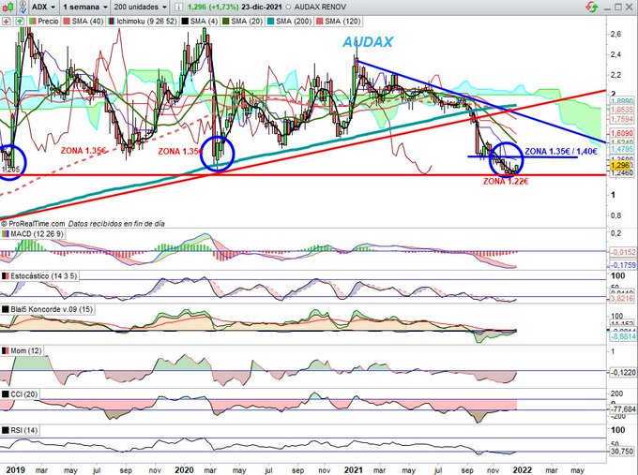Click the 2,6 level on price axis

pos(615,34)
